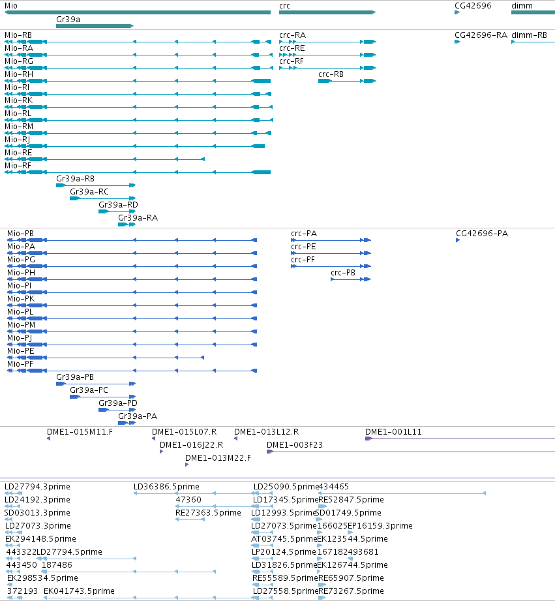Select the Mio-RL transcript label
Viewport: 555px width, 601px height.
pyautogui.click(x=18, y=114)
